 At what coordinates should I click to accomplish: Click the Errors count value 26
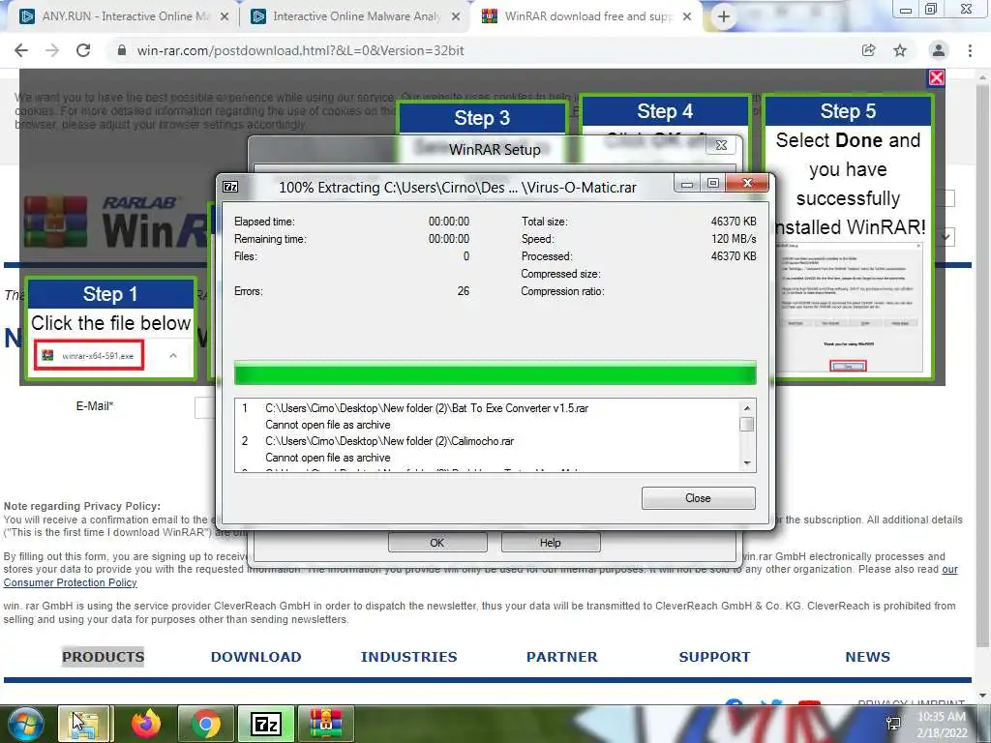pyautogui.click(x=464, y=291)
